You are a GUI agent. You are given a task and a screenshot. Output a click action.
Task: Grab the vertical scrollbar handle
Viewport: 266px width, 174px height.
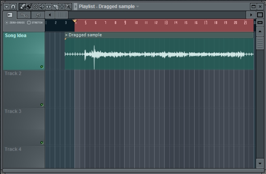260,43
